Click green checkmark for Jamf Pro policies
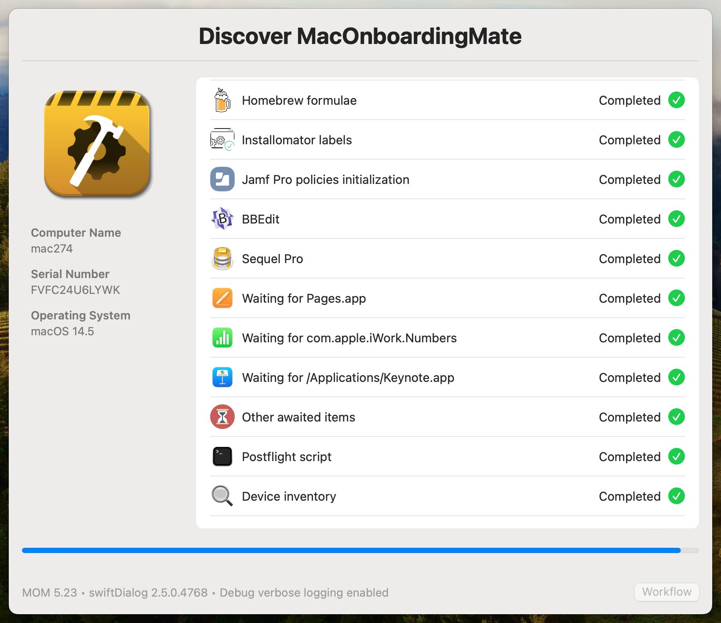 coord(676,179)
